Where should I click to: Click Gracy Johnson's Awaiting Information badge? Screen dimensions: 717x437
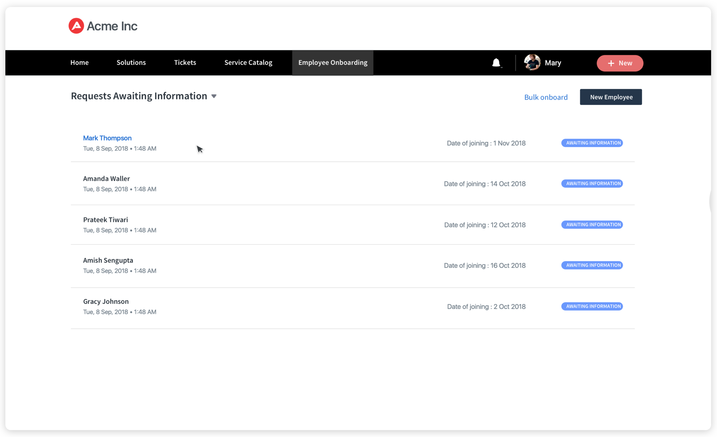pyautogui.click(x=592, y=306)
